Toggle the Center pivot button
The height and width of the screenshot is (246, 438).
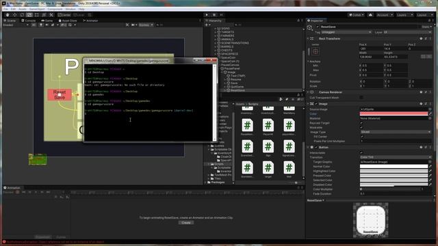[64, 15]
